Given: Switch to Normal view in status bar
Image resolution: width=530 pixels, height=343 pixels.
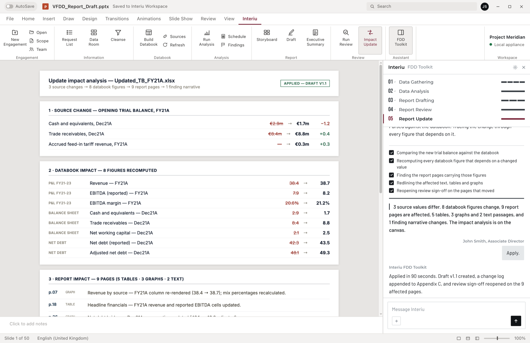Looking at the screenshot, I should (459, 338).
